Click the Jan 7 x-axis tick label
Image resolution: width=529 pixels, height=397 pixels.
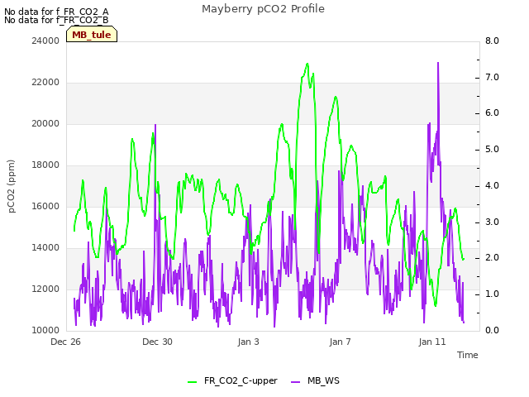click(340, 342)
